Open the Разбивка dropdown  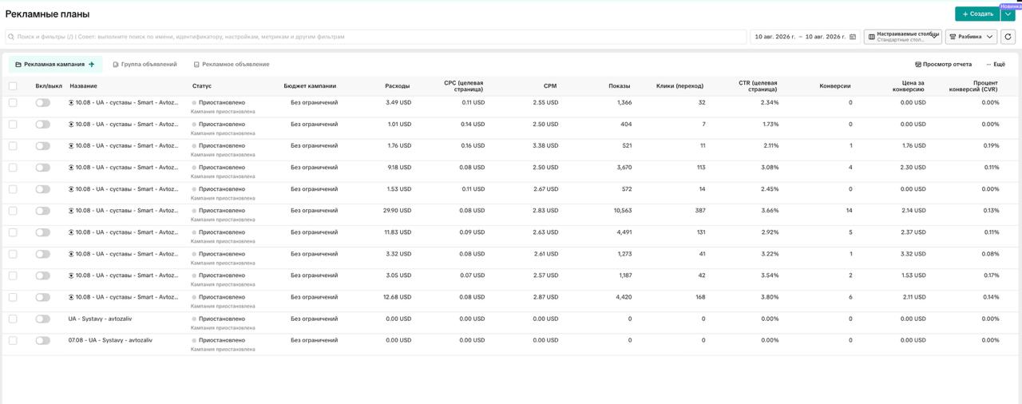tap(971, 37)
